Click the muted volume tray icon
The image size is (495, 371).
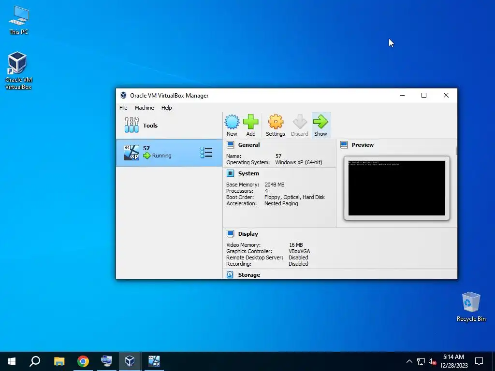(x=432, y=361)
